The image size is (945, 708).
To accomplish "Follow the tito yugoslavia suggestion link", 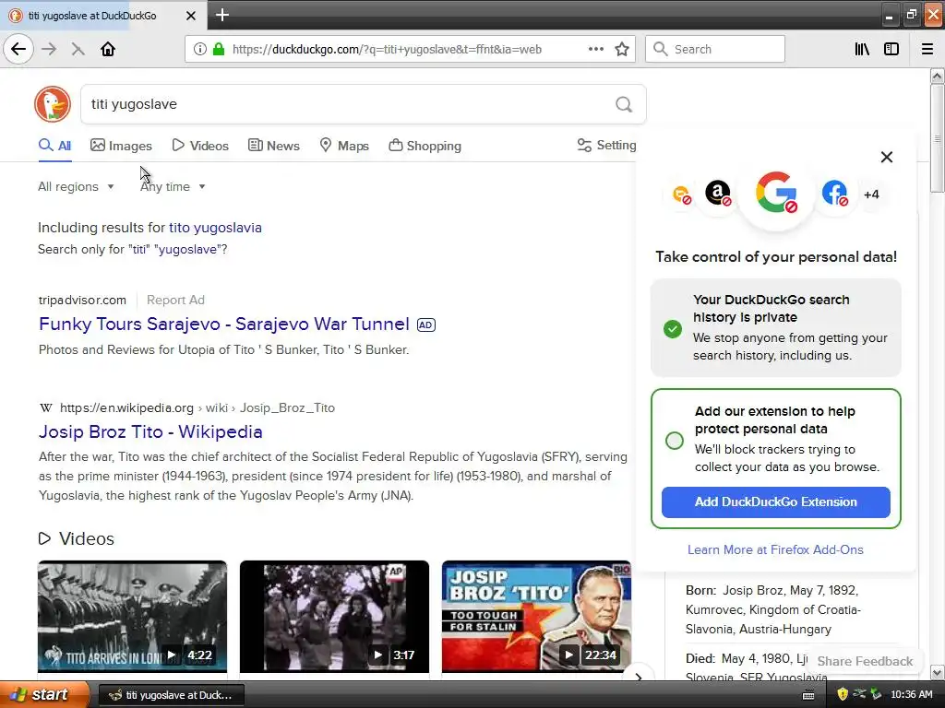I will tap(215, 228).
